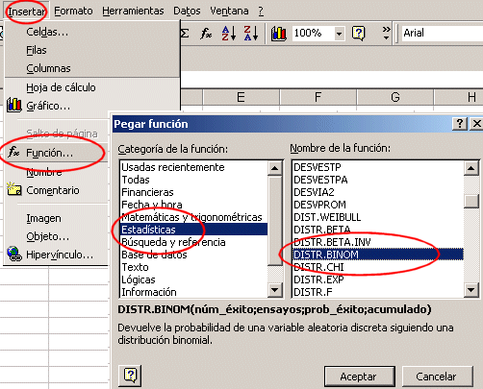Screen dimensions: 483x389
Task: Select the Financieras function category
Action: click(147, 192)
